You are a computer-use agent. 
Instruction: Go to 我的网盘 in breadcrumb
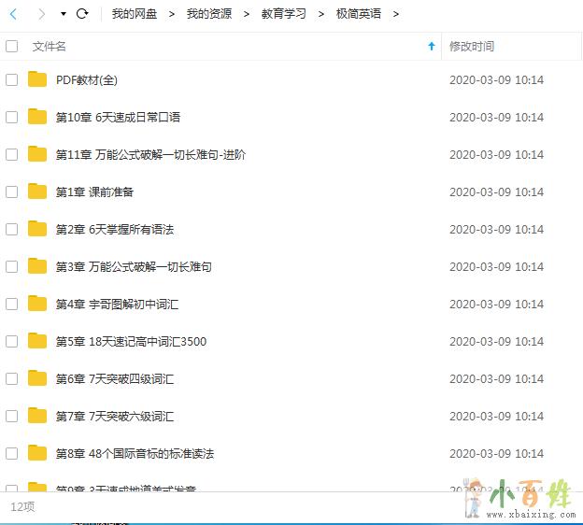(134, 14)
